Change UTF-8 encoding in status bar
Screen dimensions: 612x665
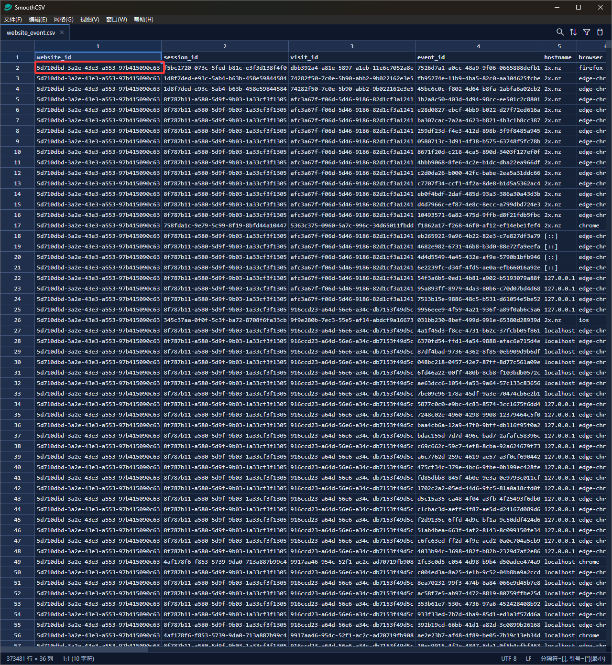pos(509,658)
